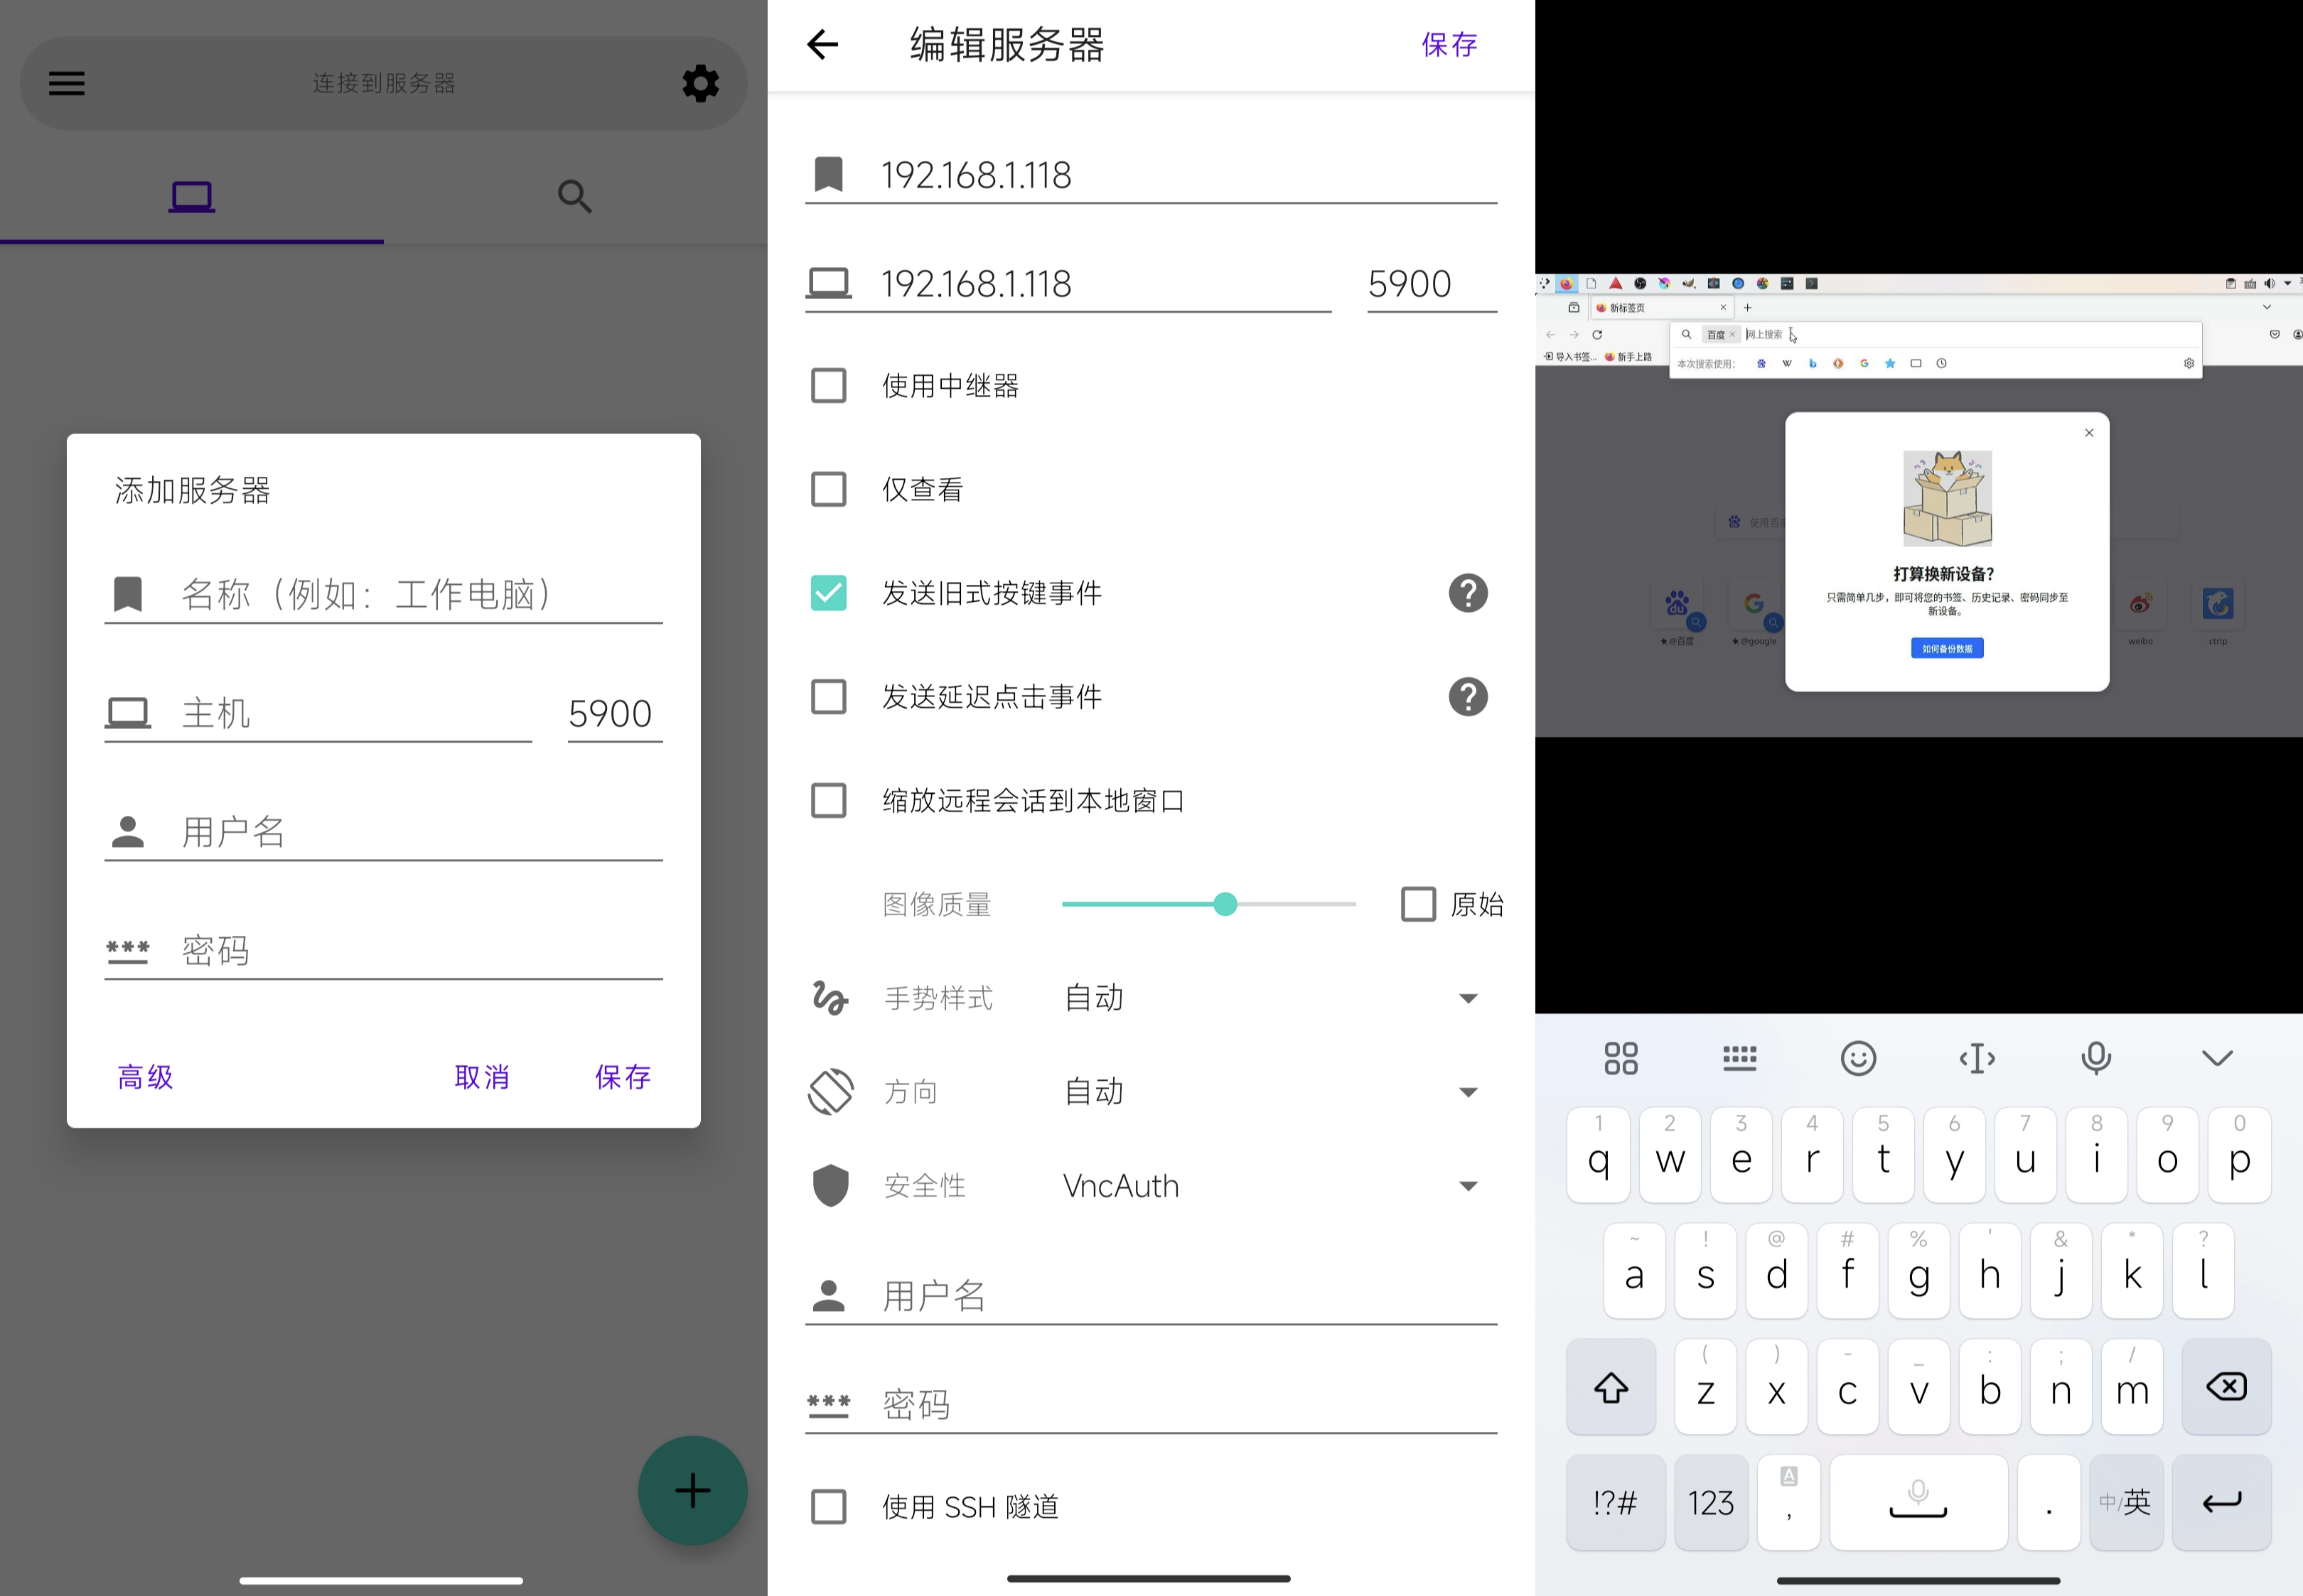The image size is (2303, 1596).
Task: Uncheck the 发送旧式按键事件 checkbox
Action: 828,593
